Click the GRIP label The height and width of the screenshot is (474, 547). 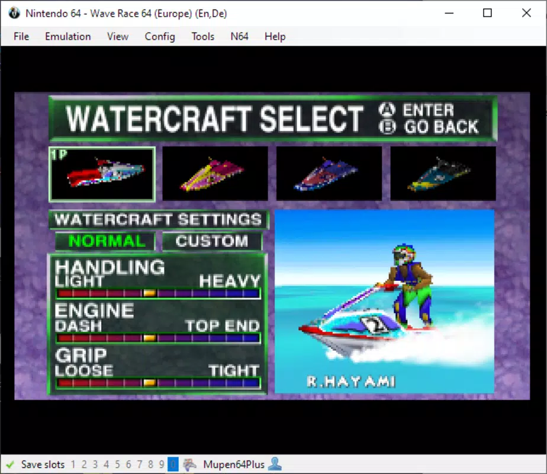81,355
